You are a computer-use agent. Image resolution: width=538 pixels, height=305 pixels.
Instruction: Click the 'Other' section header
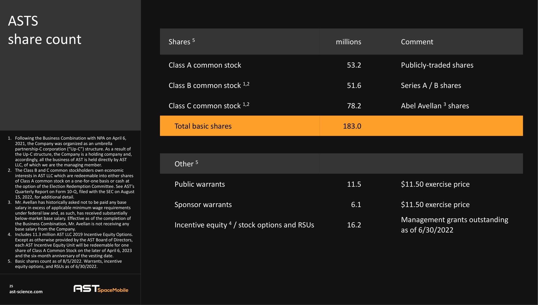tap(186, 164)
